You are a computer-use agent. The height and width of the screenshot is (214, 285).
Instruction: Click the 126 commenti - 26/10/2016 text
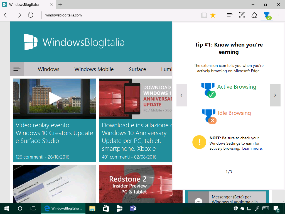pos(42,157)
